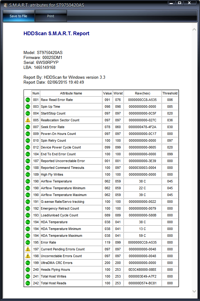Click the green status icon for Seek Error Rate
Image resolution: width=200 pixels, height=301 pixels.
[28, 127]
